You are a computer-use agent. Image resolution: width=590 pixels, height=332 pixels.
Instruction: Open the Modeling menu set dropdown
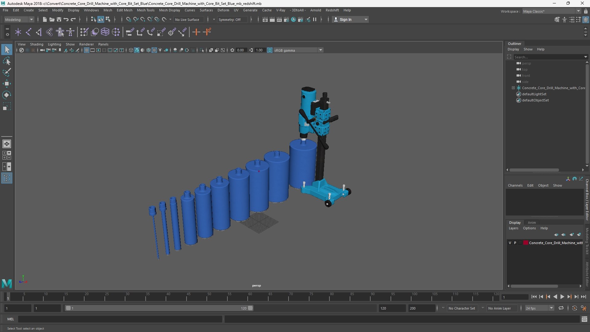[19, 19]
